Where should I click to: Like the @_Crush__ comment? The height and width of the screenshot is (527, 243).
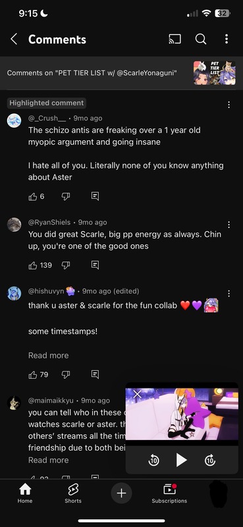click(33, 196)
